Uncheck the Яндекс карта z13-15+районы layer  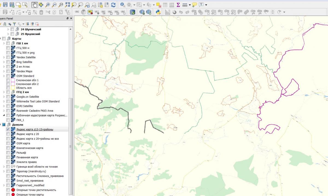pyautogui.click(x=8, y=129)
